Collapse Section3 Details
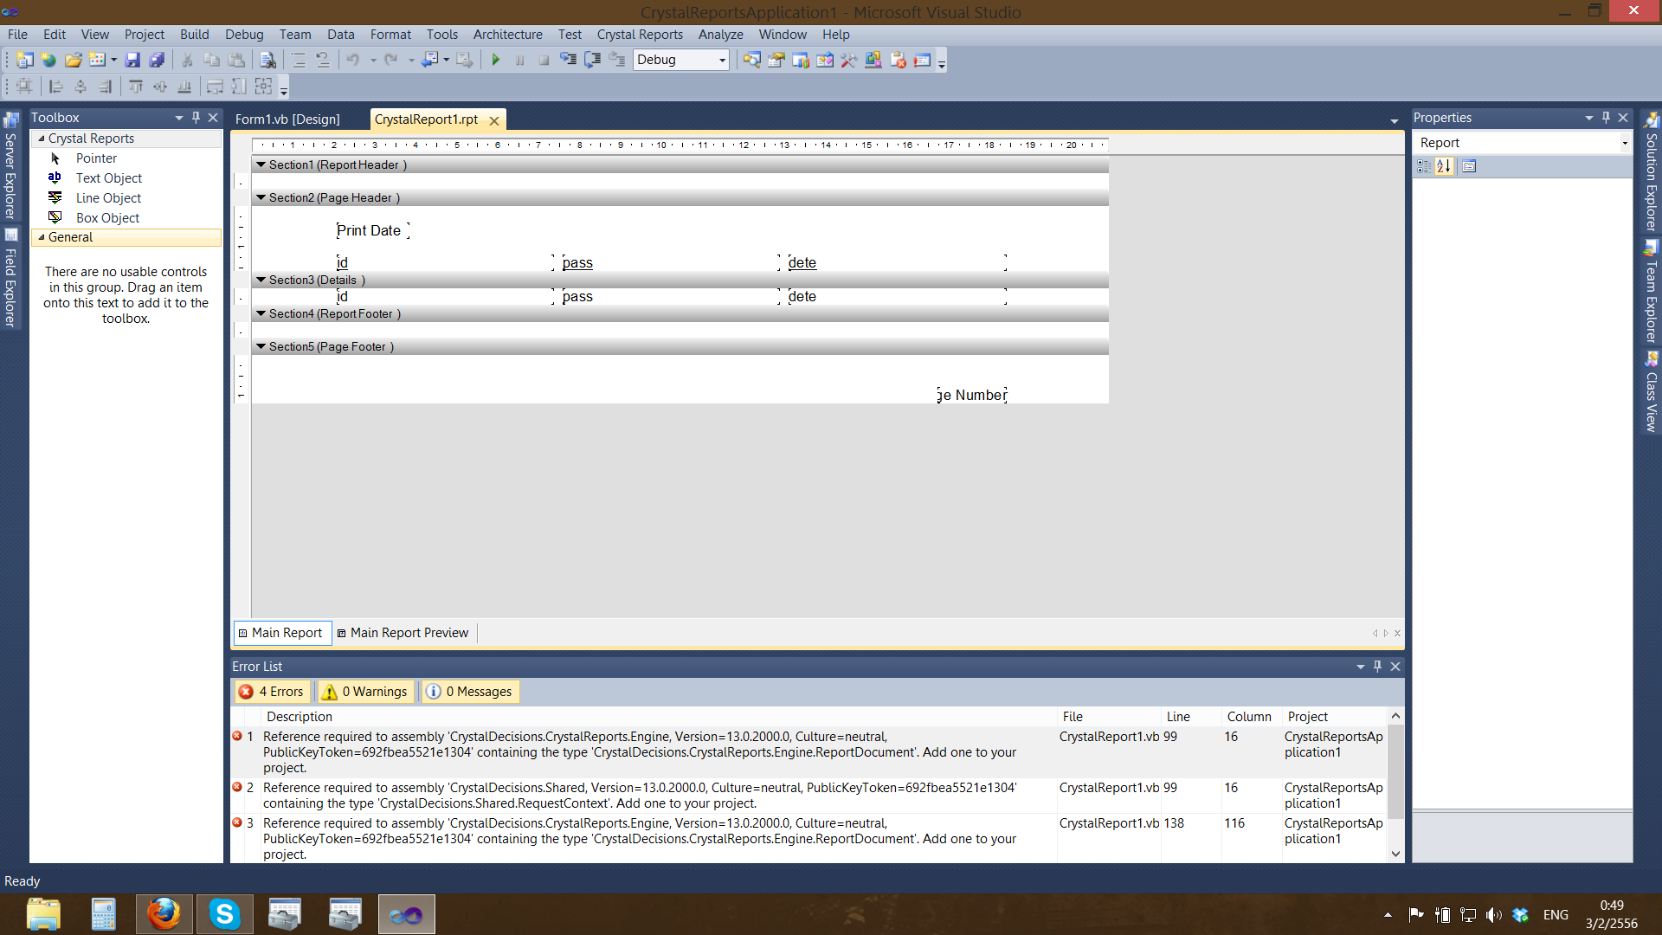1662x935 pixels. click(261, 280)
